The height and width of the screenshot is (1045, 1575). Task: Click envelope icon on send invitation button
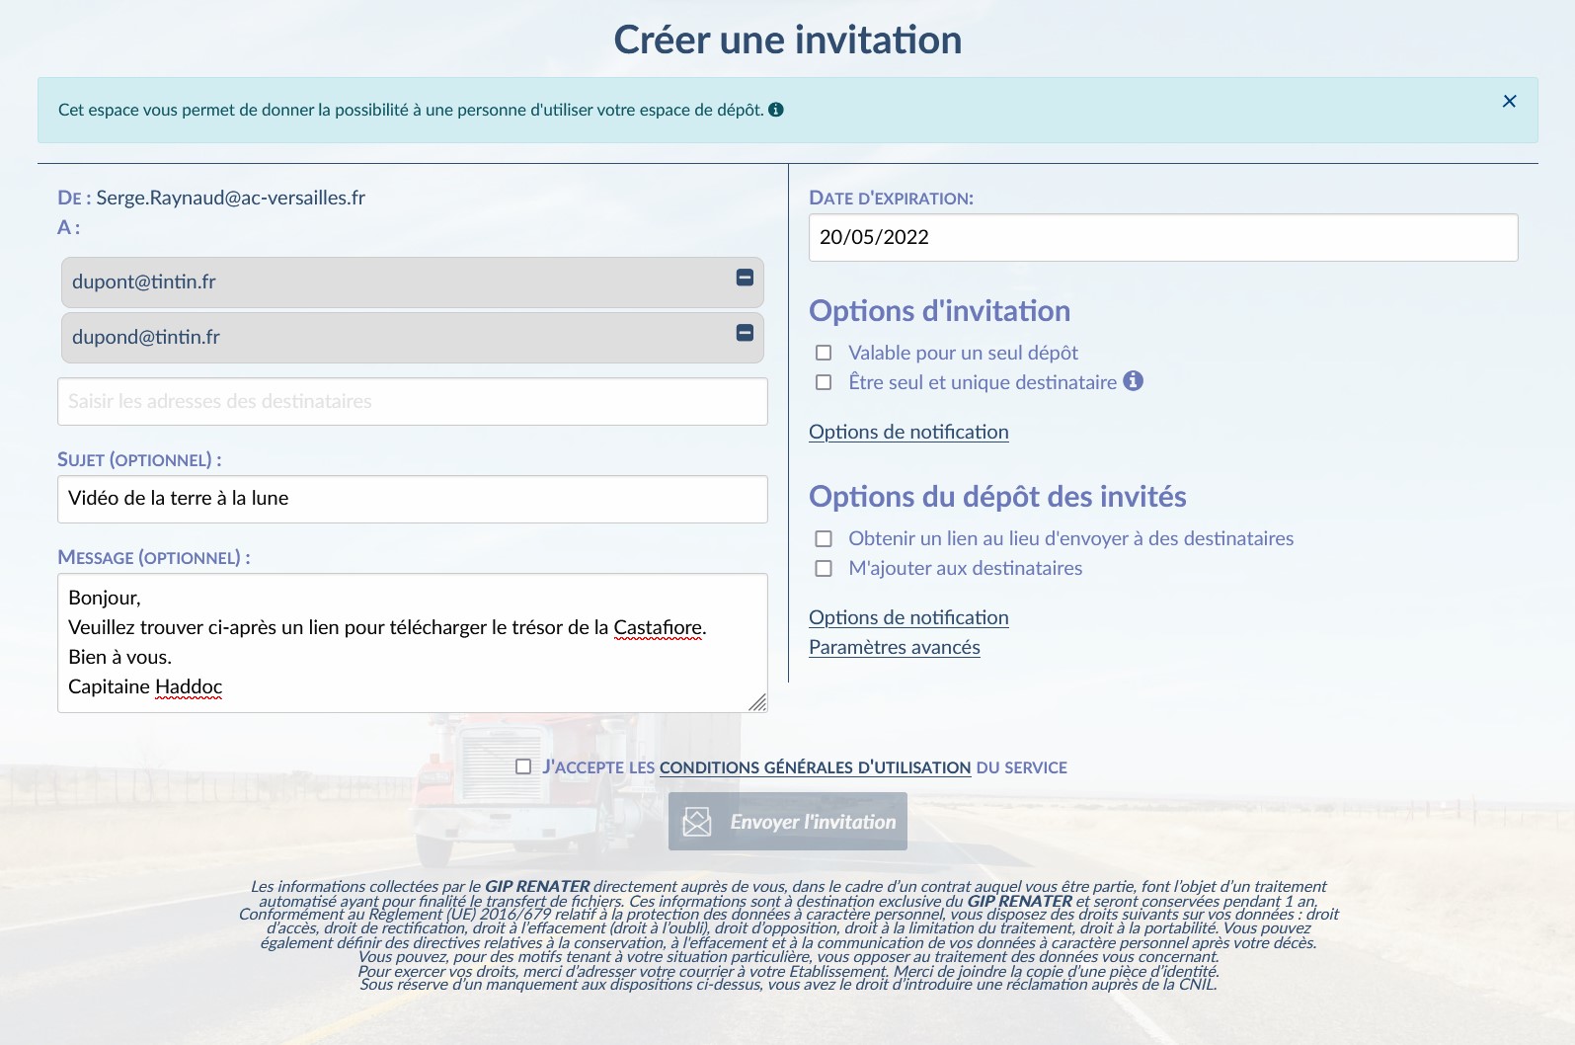point(697,822)
